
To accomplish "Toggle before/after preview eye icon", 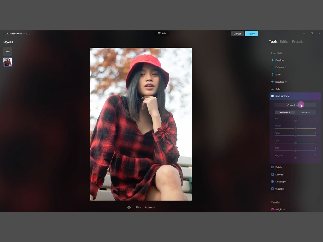I will click(129, 208).
